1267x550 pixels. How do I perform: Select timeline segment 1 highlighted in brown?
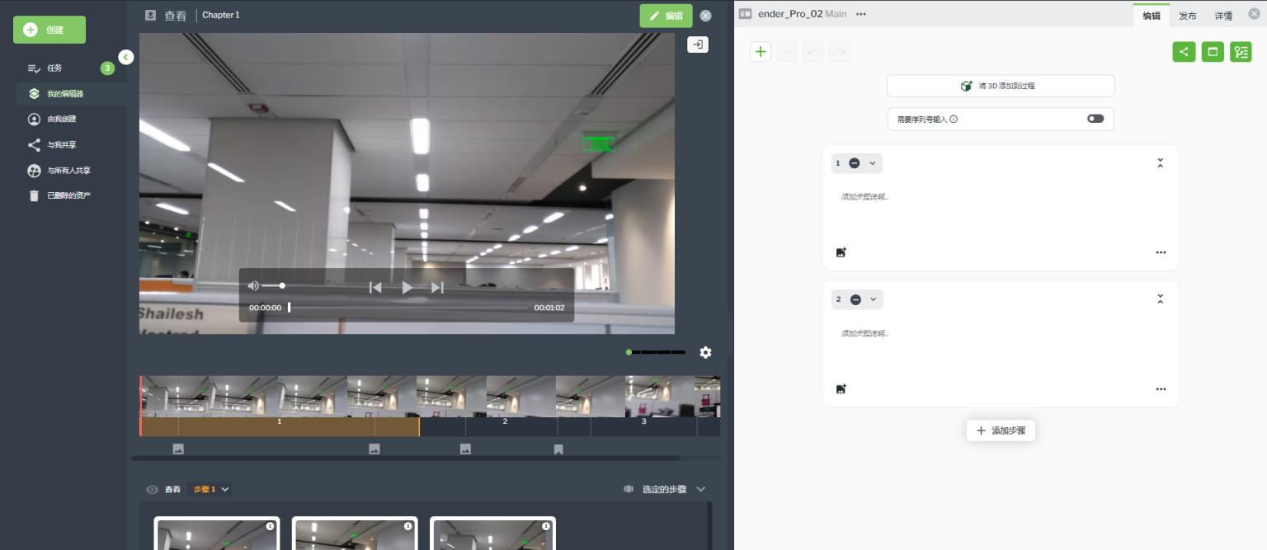pos(280,426)
